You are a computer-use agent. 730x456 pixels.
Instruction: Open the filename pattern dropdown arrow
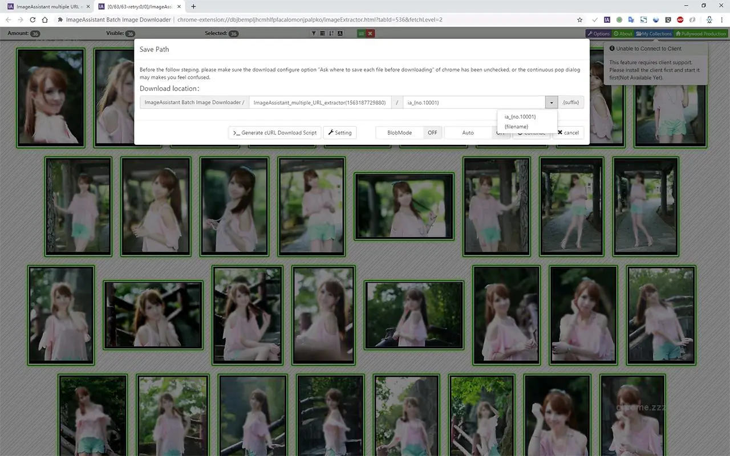(551, 102)
